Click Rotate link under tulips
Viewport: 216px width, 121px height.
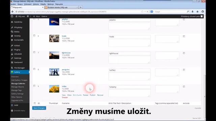[x=85, y=95]
